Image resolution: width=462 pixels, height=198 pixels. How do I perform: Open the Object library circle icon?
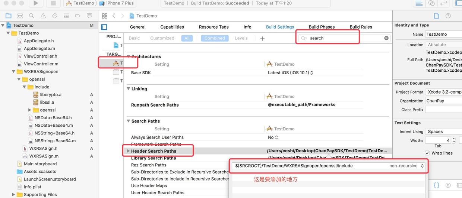click(x=448, y=185)
